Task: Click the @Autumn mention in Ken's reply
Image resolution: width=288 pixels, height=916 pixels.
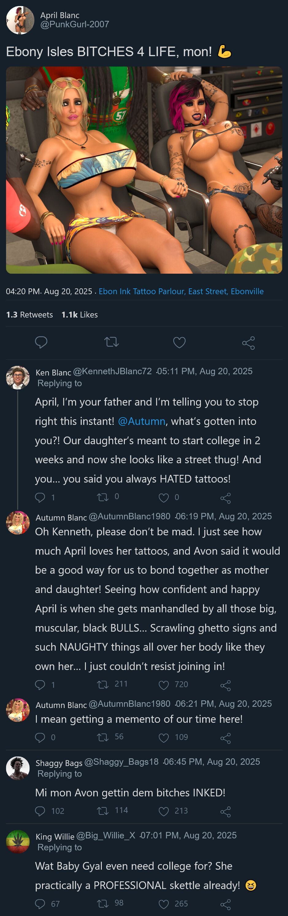Action: pyautogui.click(x=141, y=421)
